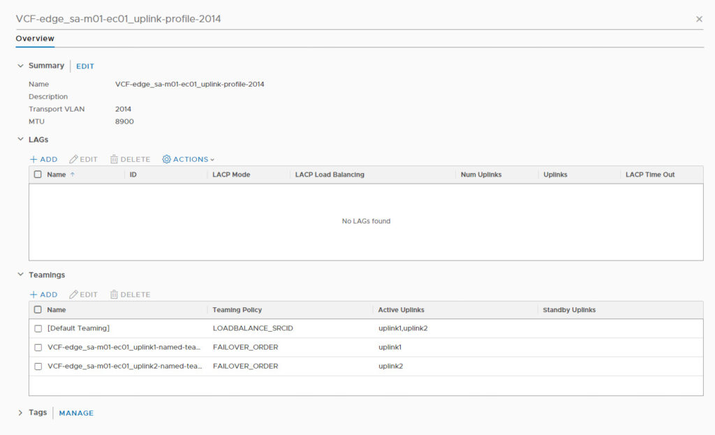Click the LACP Mode column header

[x=231, y=174]
